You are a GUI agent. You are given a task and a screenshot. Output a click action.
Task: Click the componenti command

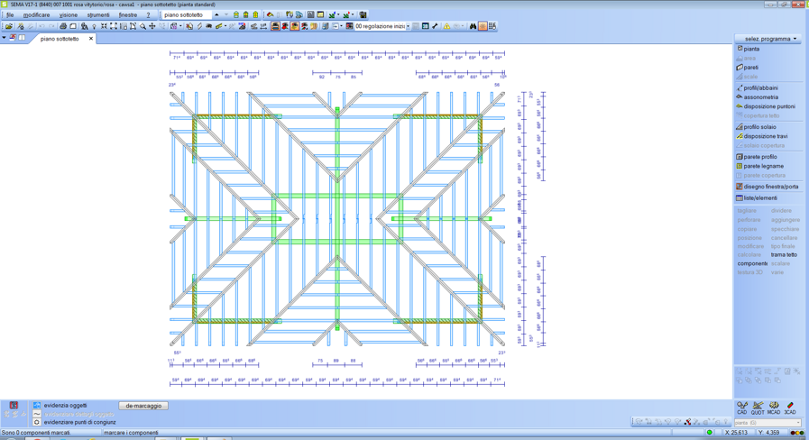(x=751, y=264)
